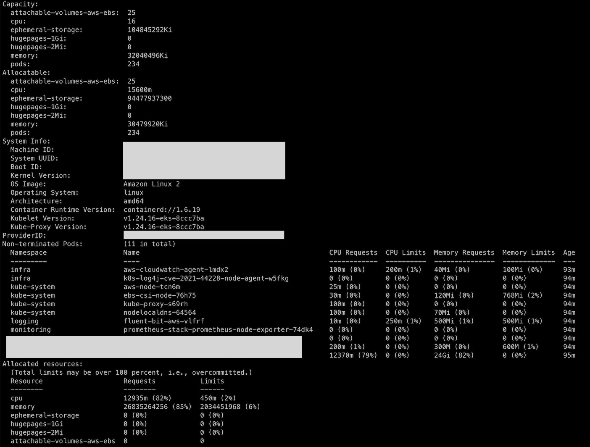Click the Kubelet Version value
The width and height of the screenshot is (590, 447).
click(163, 218)
